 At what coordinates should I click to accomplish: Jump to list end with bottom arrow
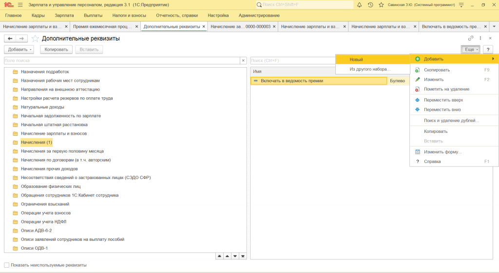click(x=243, y=256)
